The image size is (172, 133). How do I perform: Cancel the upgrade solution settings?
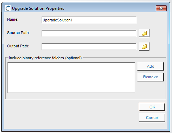(152, 118)
